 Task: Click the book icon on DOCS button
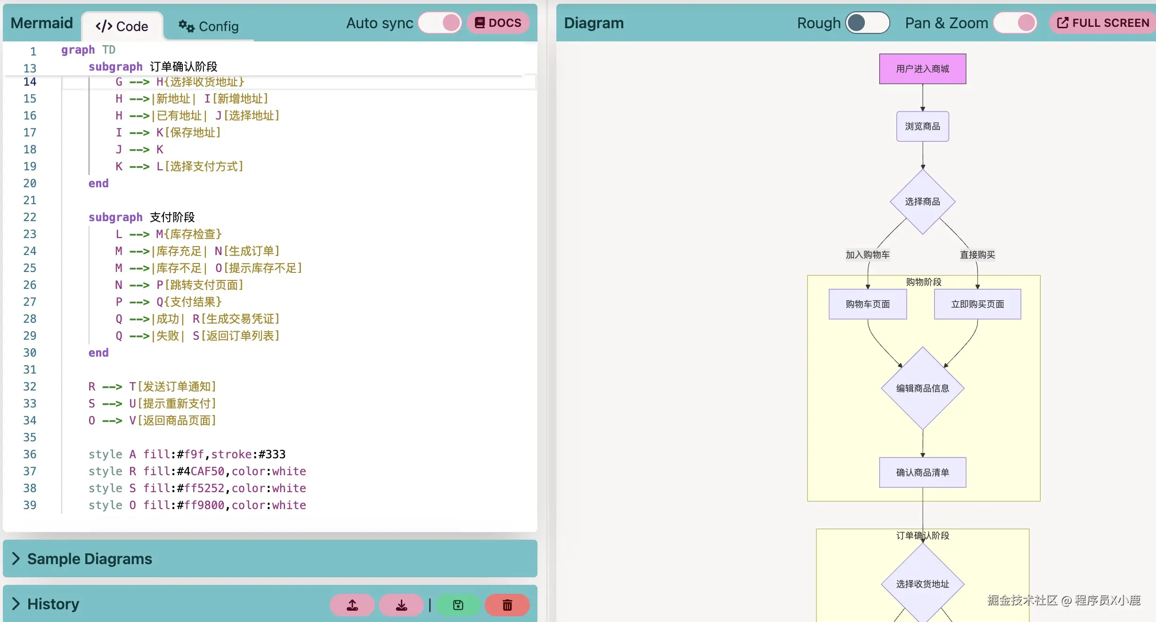480,23
